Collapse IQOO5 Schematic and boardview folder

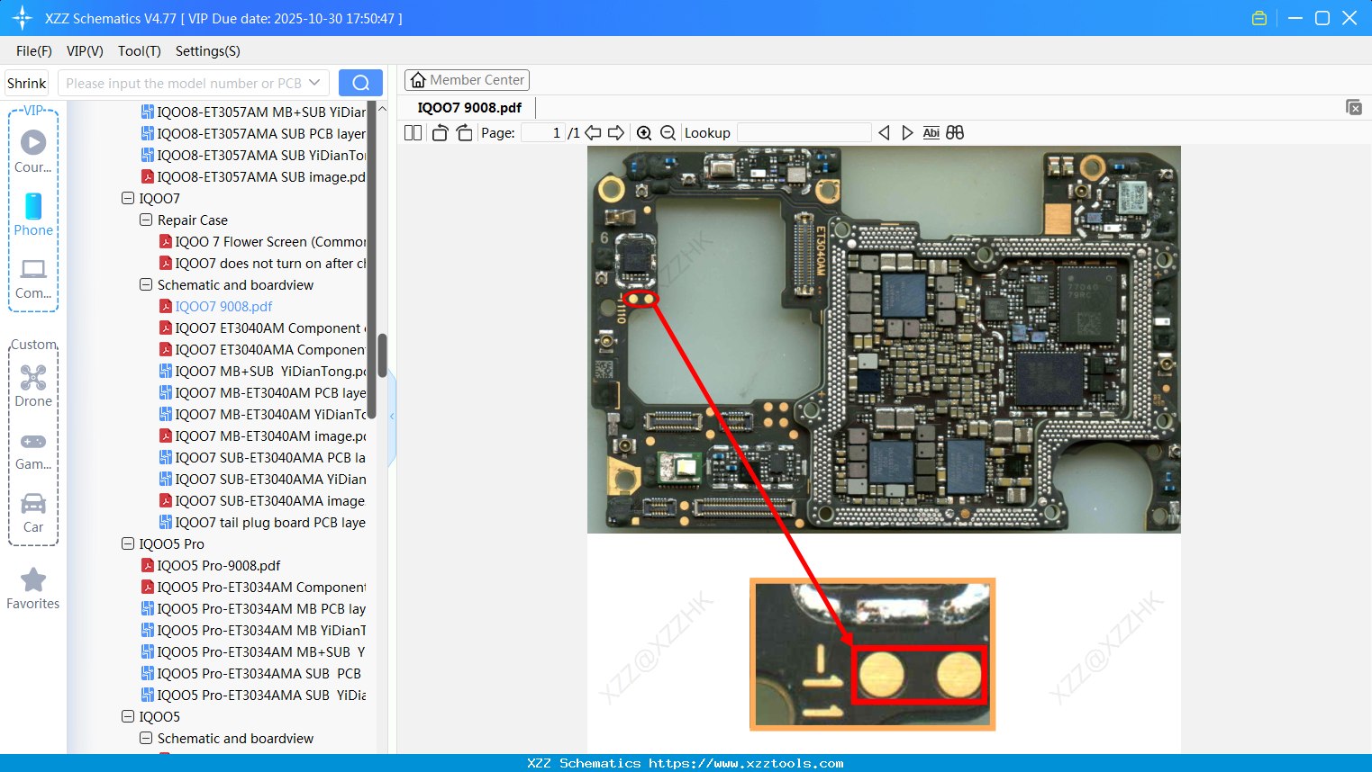pyautogui.click(x=146, y=738)
